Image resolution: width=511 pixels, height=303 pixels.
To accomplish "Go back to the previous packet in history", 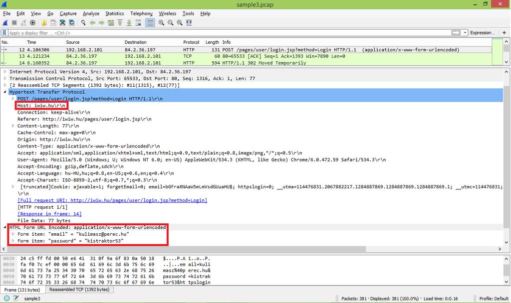I will click(92, 23).
